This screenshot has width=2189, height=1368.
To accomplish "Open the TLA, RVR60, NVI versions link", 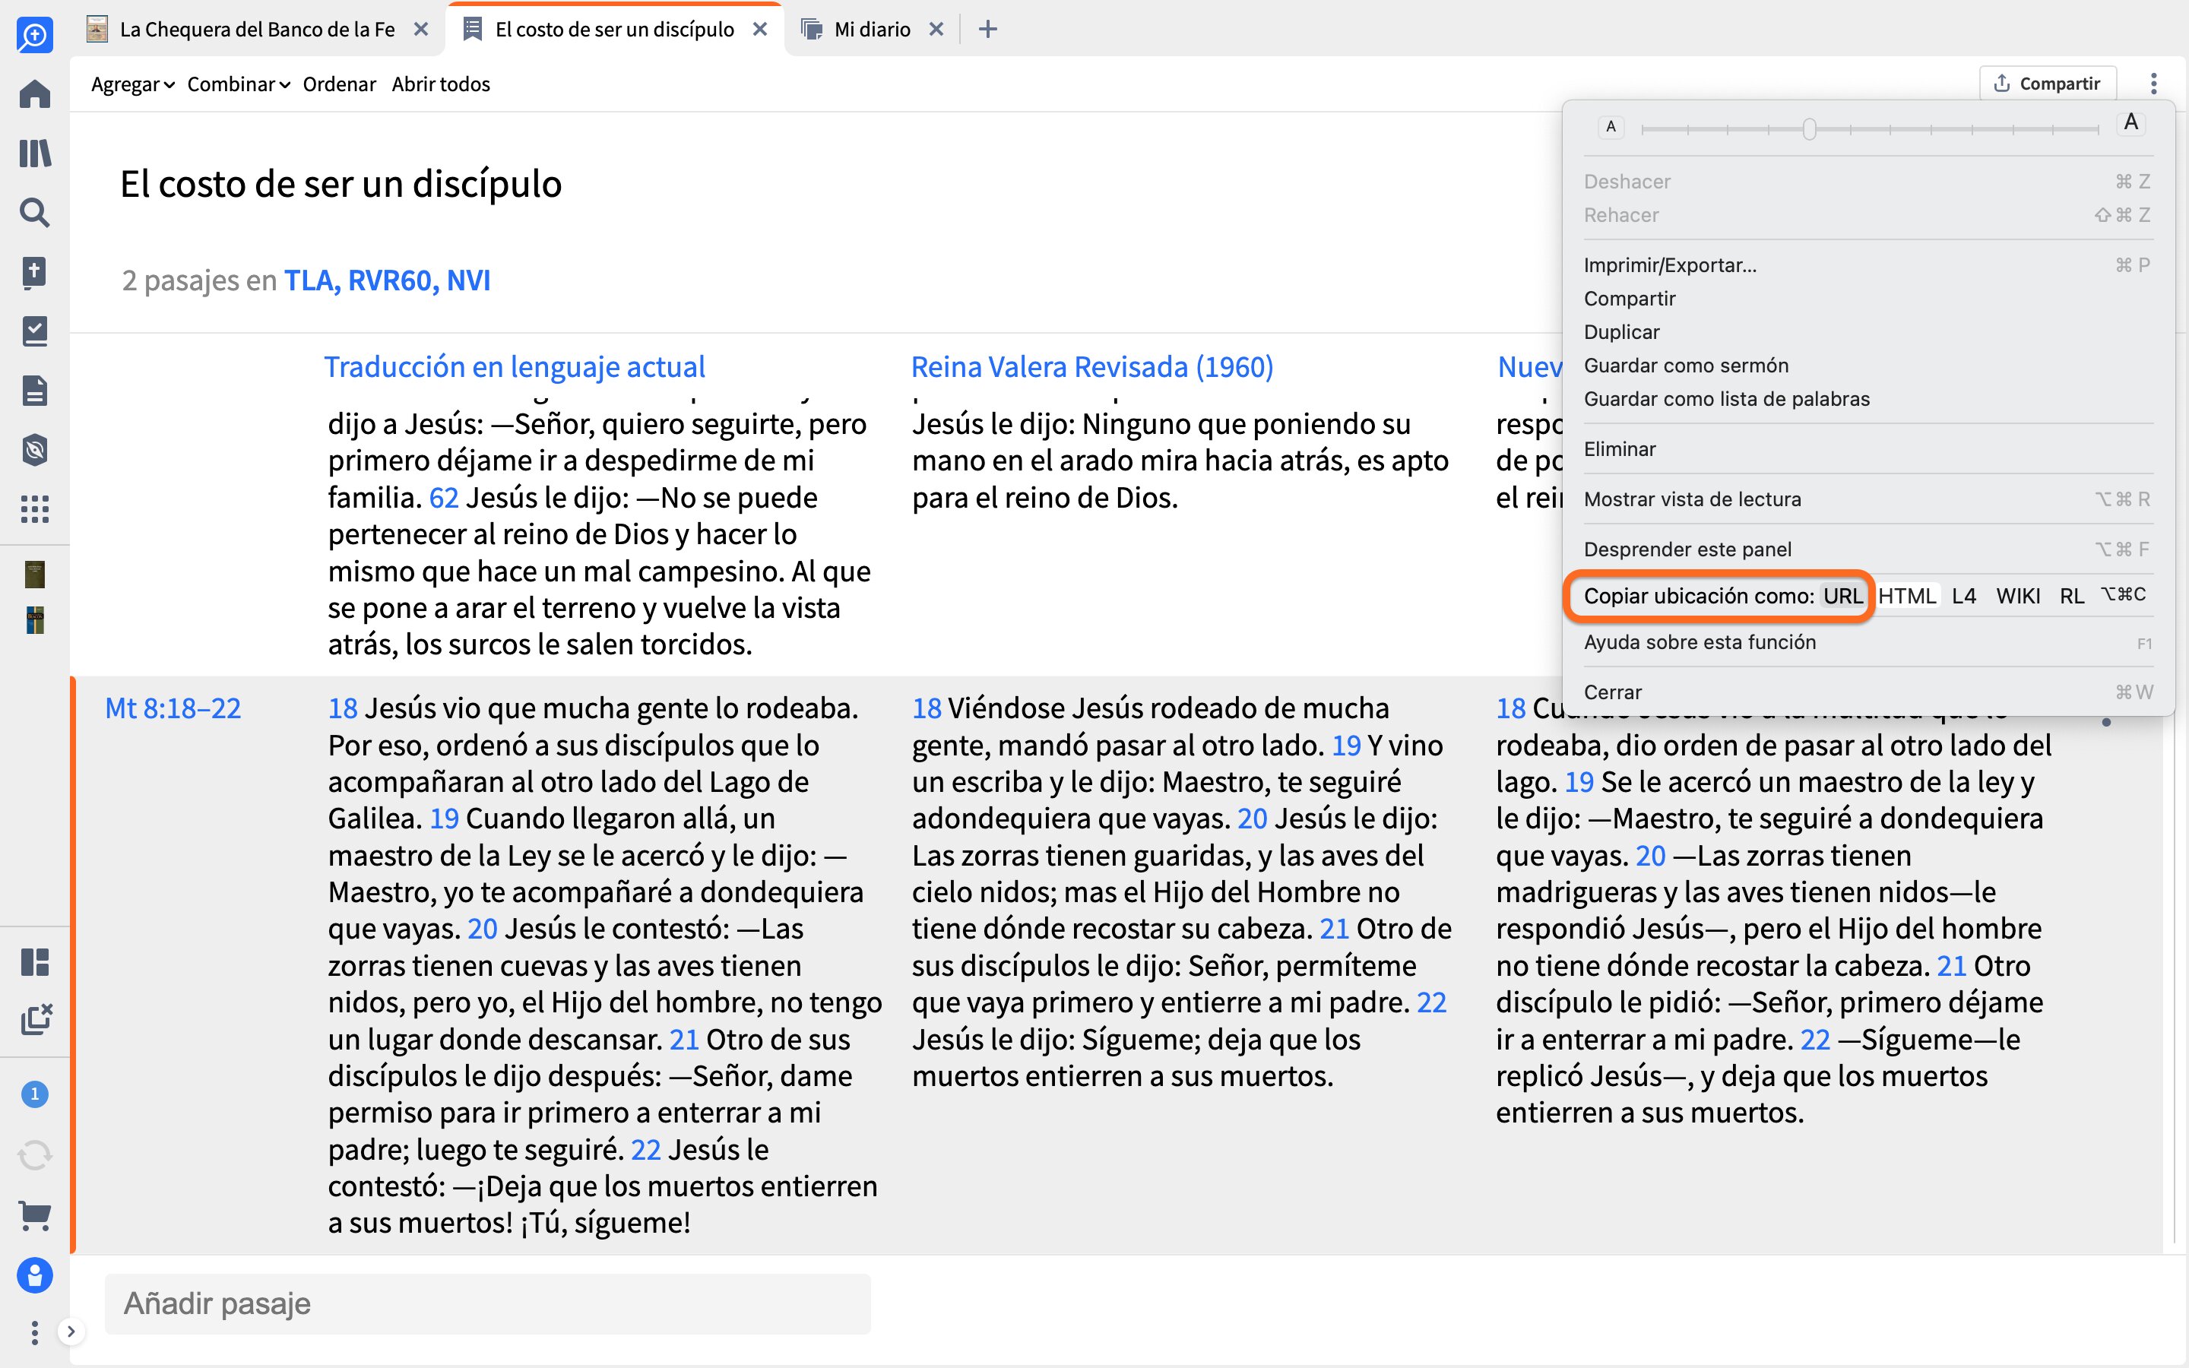I will pyautogui.click(x=387, y=280).
